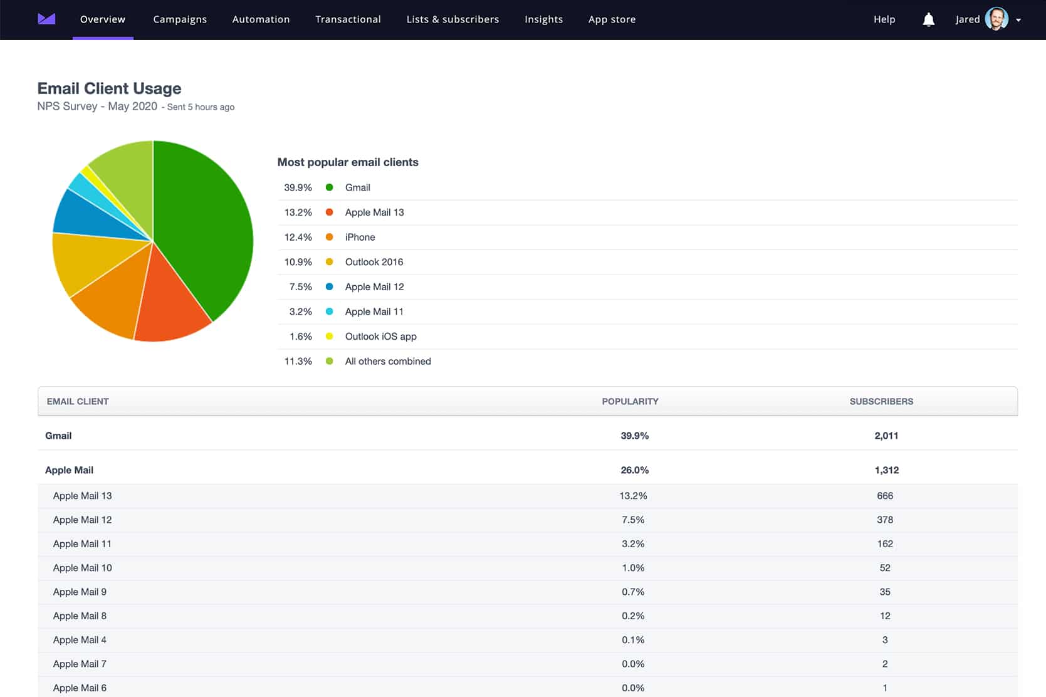Open the Insights section
The width and height of the screenshot is (1046, 697).
[x=543, y=19]
